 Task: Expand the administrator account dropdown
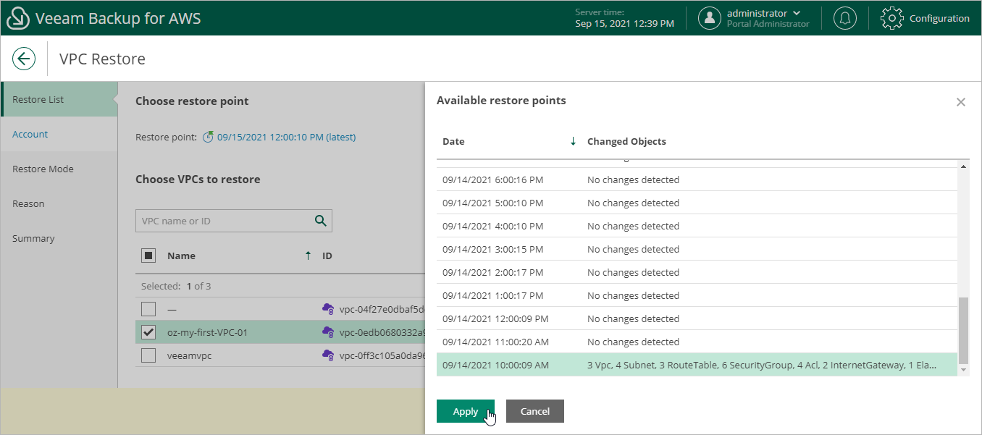[x=797, y=13]
